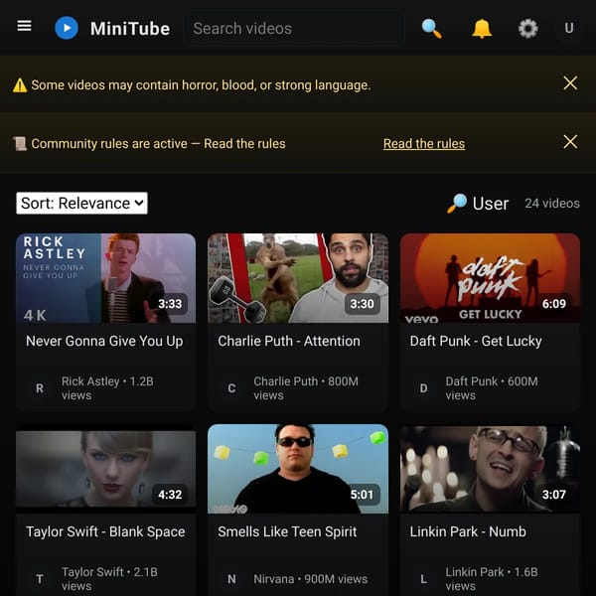This screenshot has height=596, width=596.
Task: Open settings gear
Action: (528, 29)
